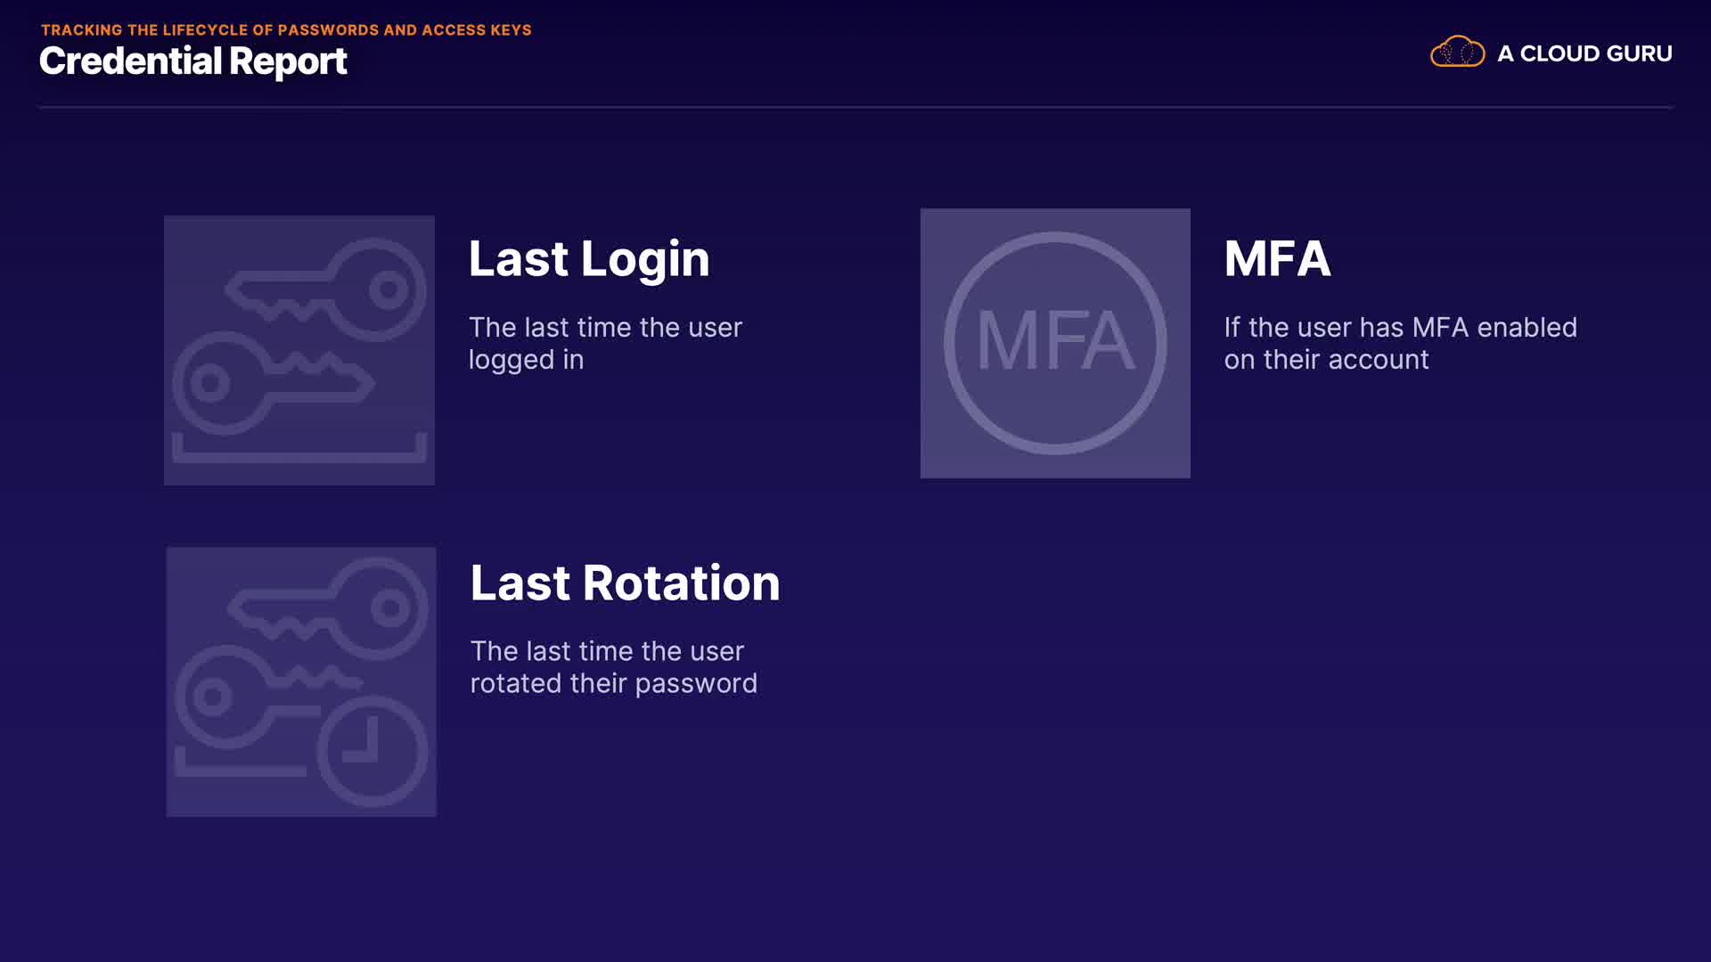Select the Last Rotation heading
Viewport: 1711px width, 962px height.
click(x=625, y=583)
